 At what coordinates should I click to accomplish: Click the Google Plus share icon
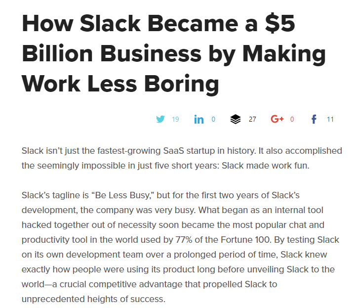(277, 119)
